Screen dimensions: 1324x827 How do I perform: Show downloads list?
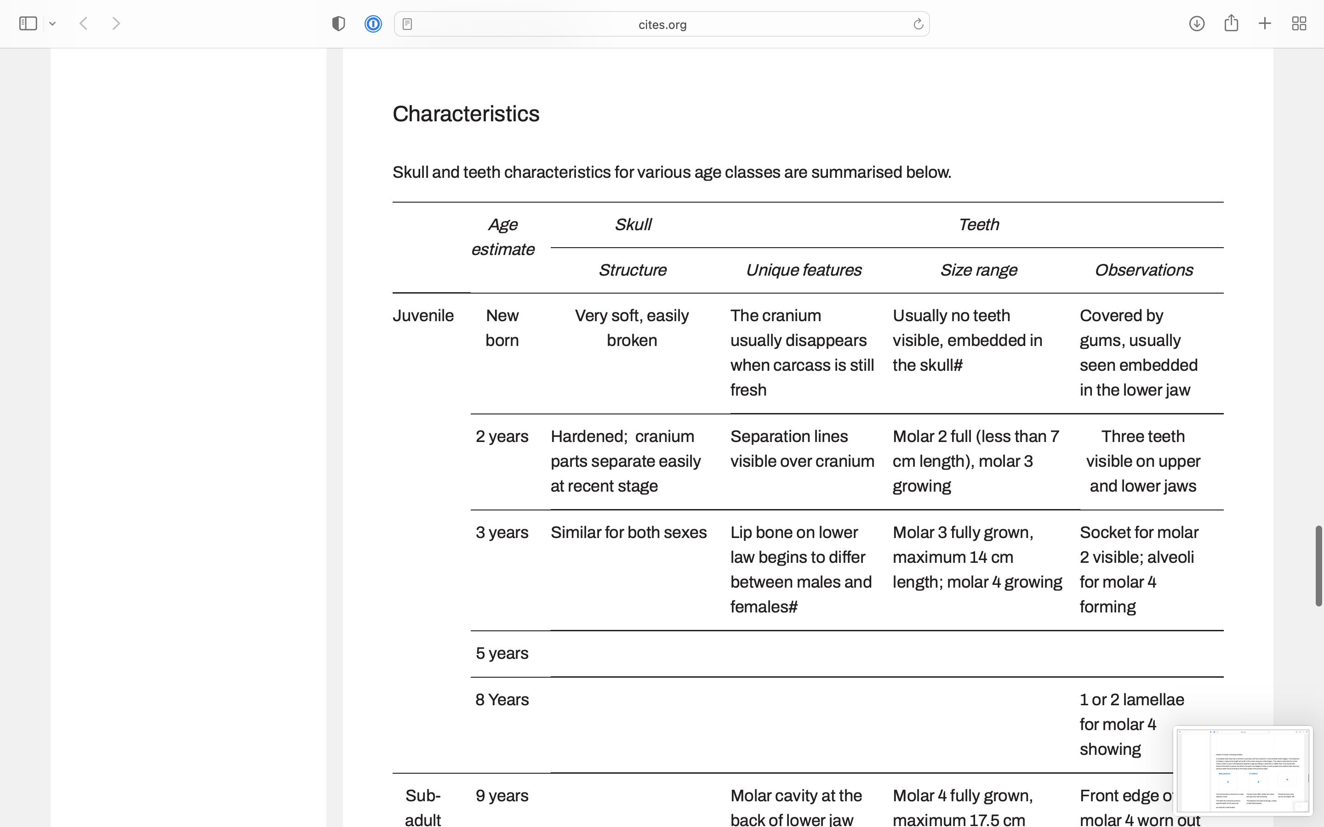(x=1197, y=23)
